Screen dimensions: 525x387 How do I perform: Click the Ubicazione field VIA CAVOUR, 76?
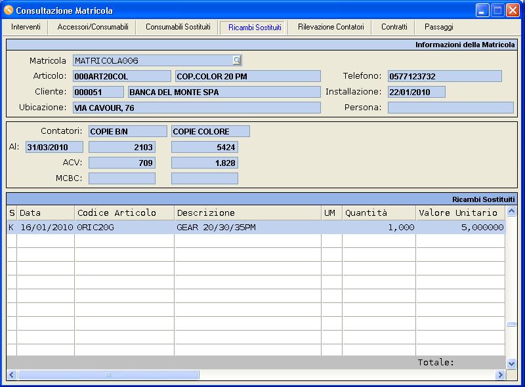[196, 108]
